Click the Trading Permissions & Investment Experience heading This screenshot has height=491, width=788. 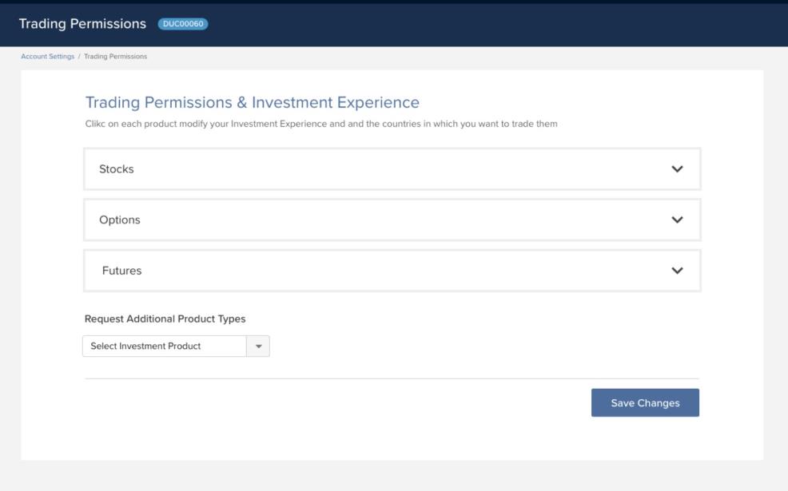[x=252, y=103]
